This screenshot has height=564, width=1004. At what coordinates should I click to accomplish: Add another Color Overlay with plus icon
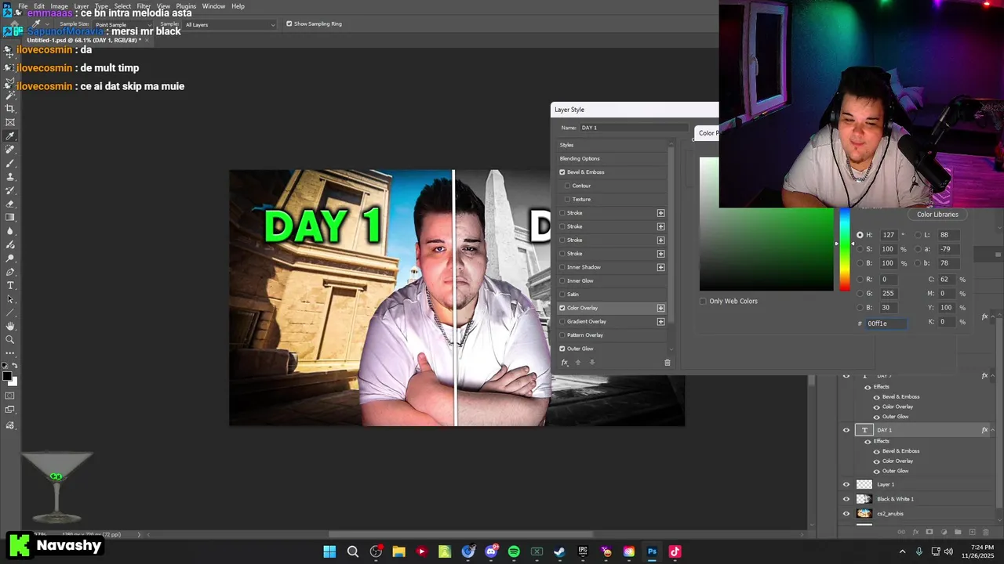[660, 308]
